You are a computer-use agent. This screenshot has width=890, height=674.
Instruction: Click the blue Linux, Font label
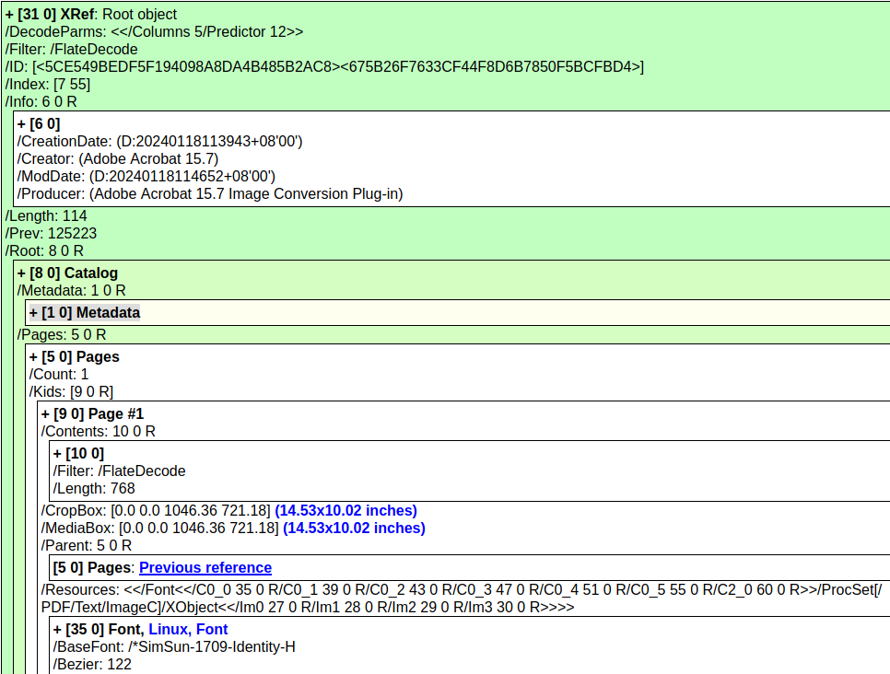click(x=188, y=630)
